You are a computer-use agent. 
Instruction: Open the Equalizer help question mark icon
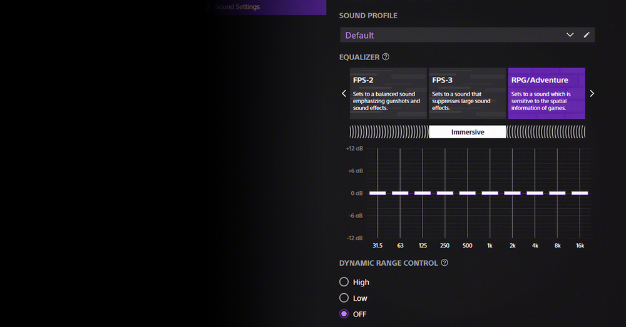386,57
